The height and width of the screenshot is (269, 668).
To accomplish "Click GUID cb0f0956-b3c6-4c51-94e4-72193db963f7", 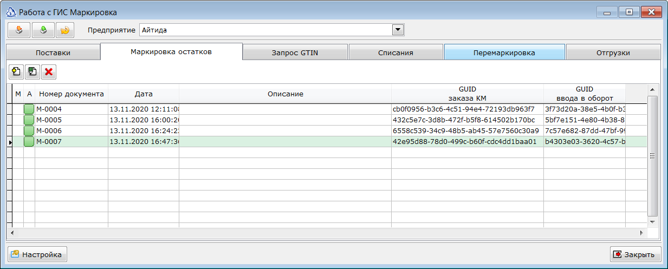I will coord(468,109).
